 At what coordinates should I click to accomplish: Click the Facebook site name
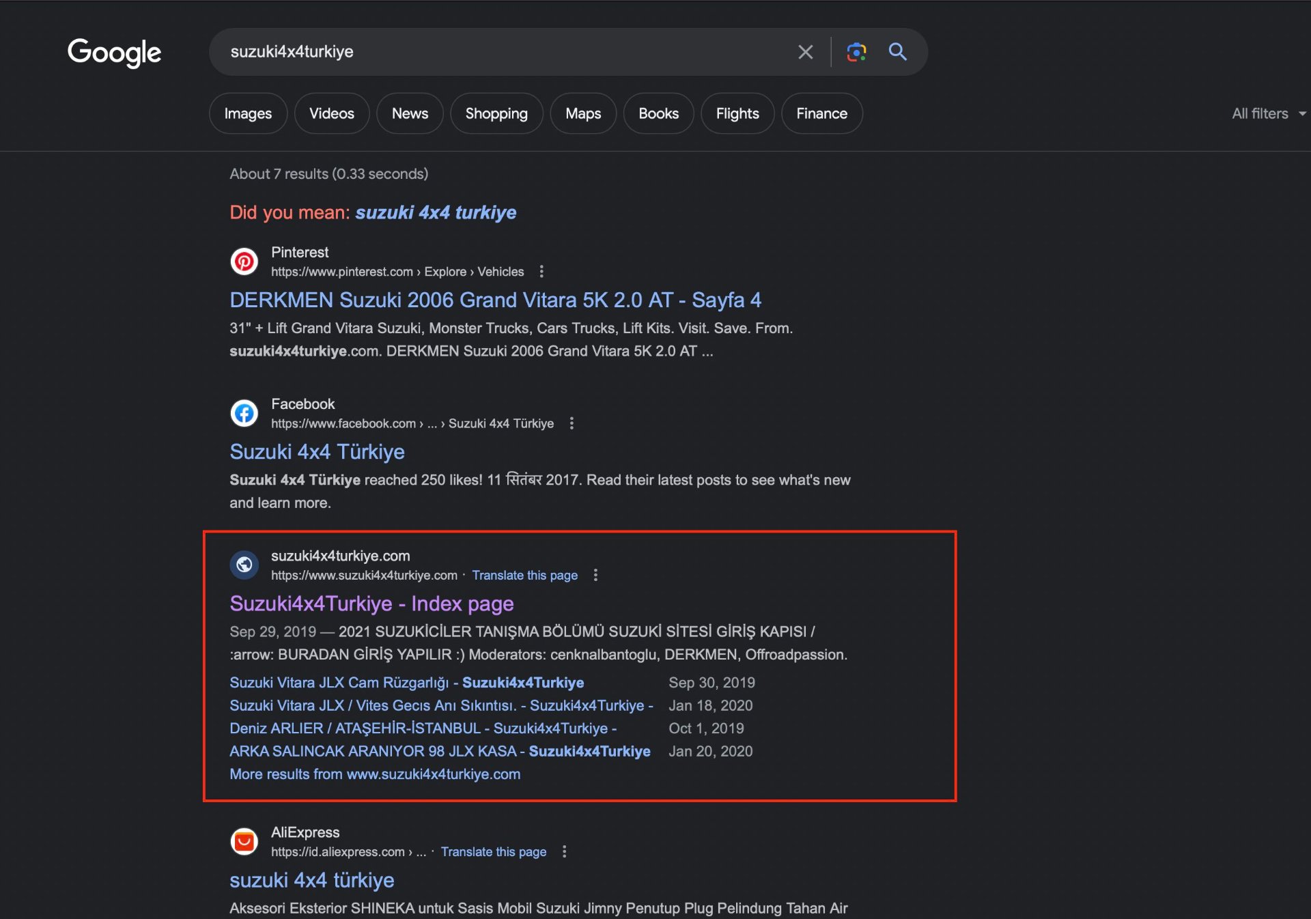click(x=302, y=404)
